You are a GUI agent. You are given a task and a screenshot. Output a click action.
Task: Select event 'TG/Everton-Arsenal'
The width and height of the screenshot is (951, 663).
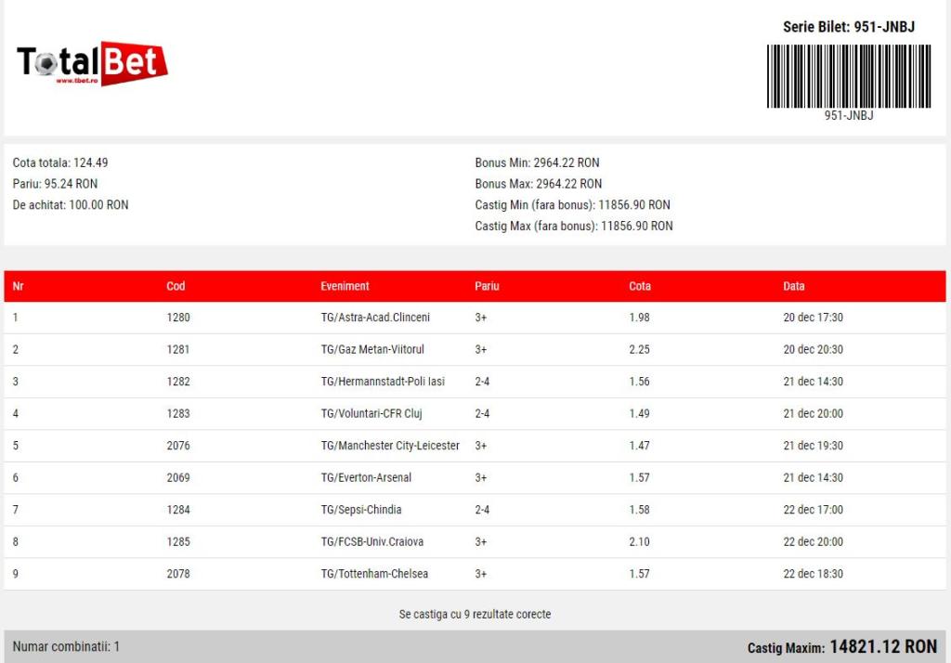tap(366, 478)
